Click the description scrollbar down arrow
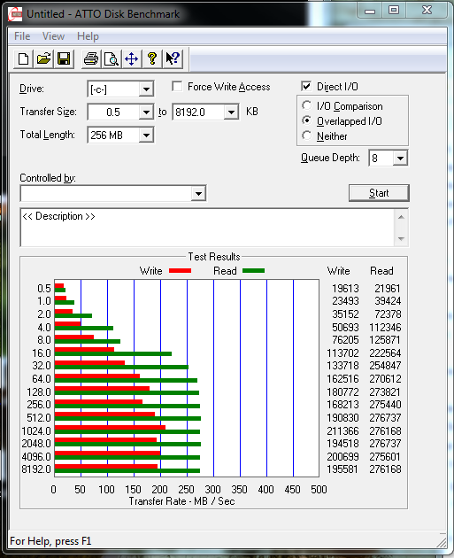This screenshot has height=558, width=454. click(x=402, y=238)
